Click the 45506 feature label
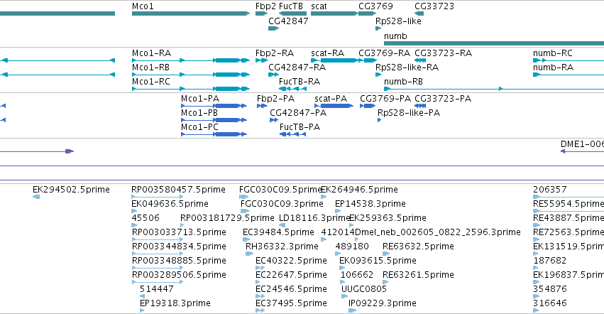Screen dimensions: 604x314 tap(145, 217)
